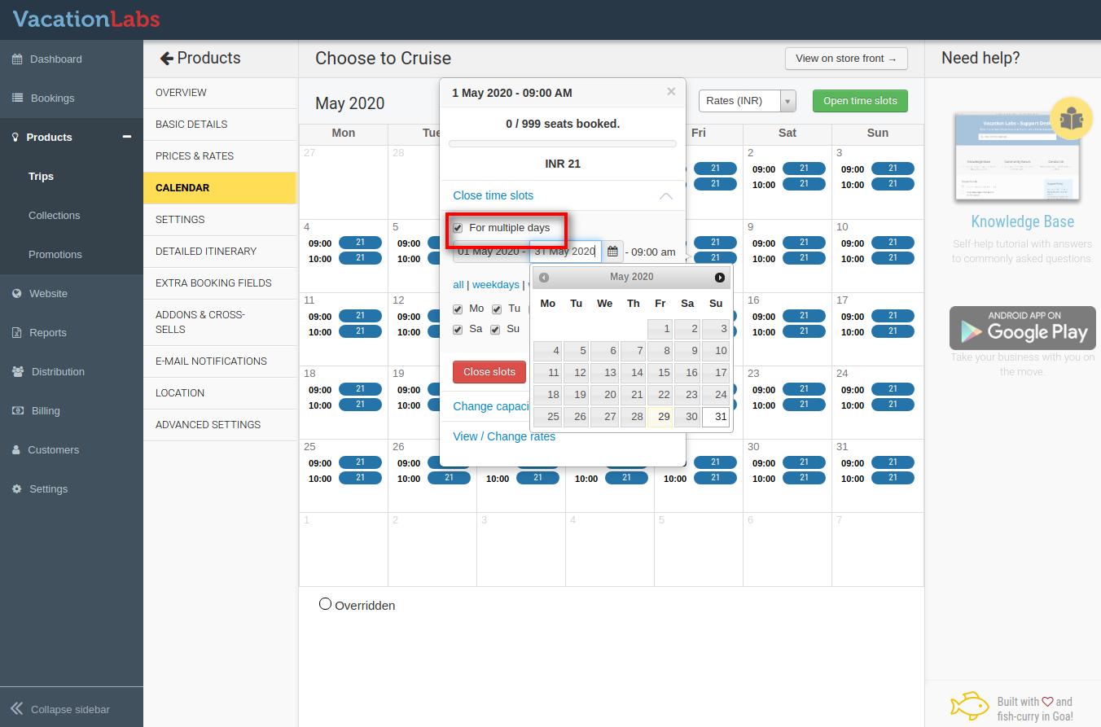Toggle the Mo weekday checkbox
The height and width of the screenshot is (727, 1101).
click(458, 309)
